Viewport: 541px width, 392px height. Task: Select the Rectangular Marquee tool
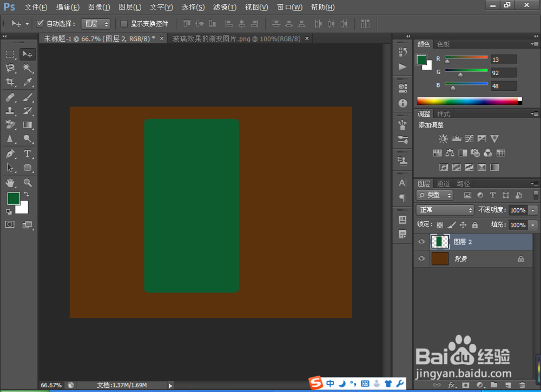point(10,54)
